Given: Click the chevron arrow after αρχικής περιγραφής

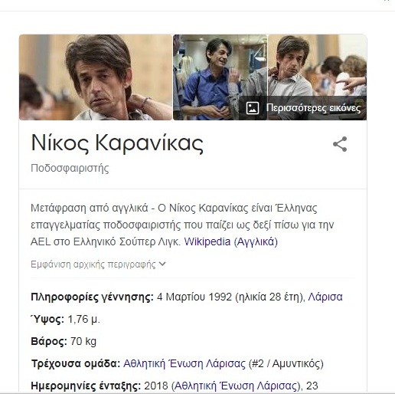Looking at the screenshot, I should point(162,264).
